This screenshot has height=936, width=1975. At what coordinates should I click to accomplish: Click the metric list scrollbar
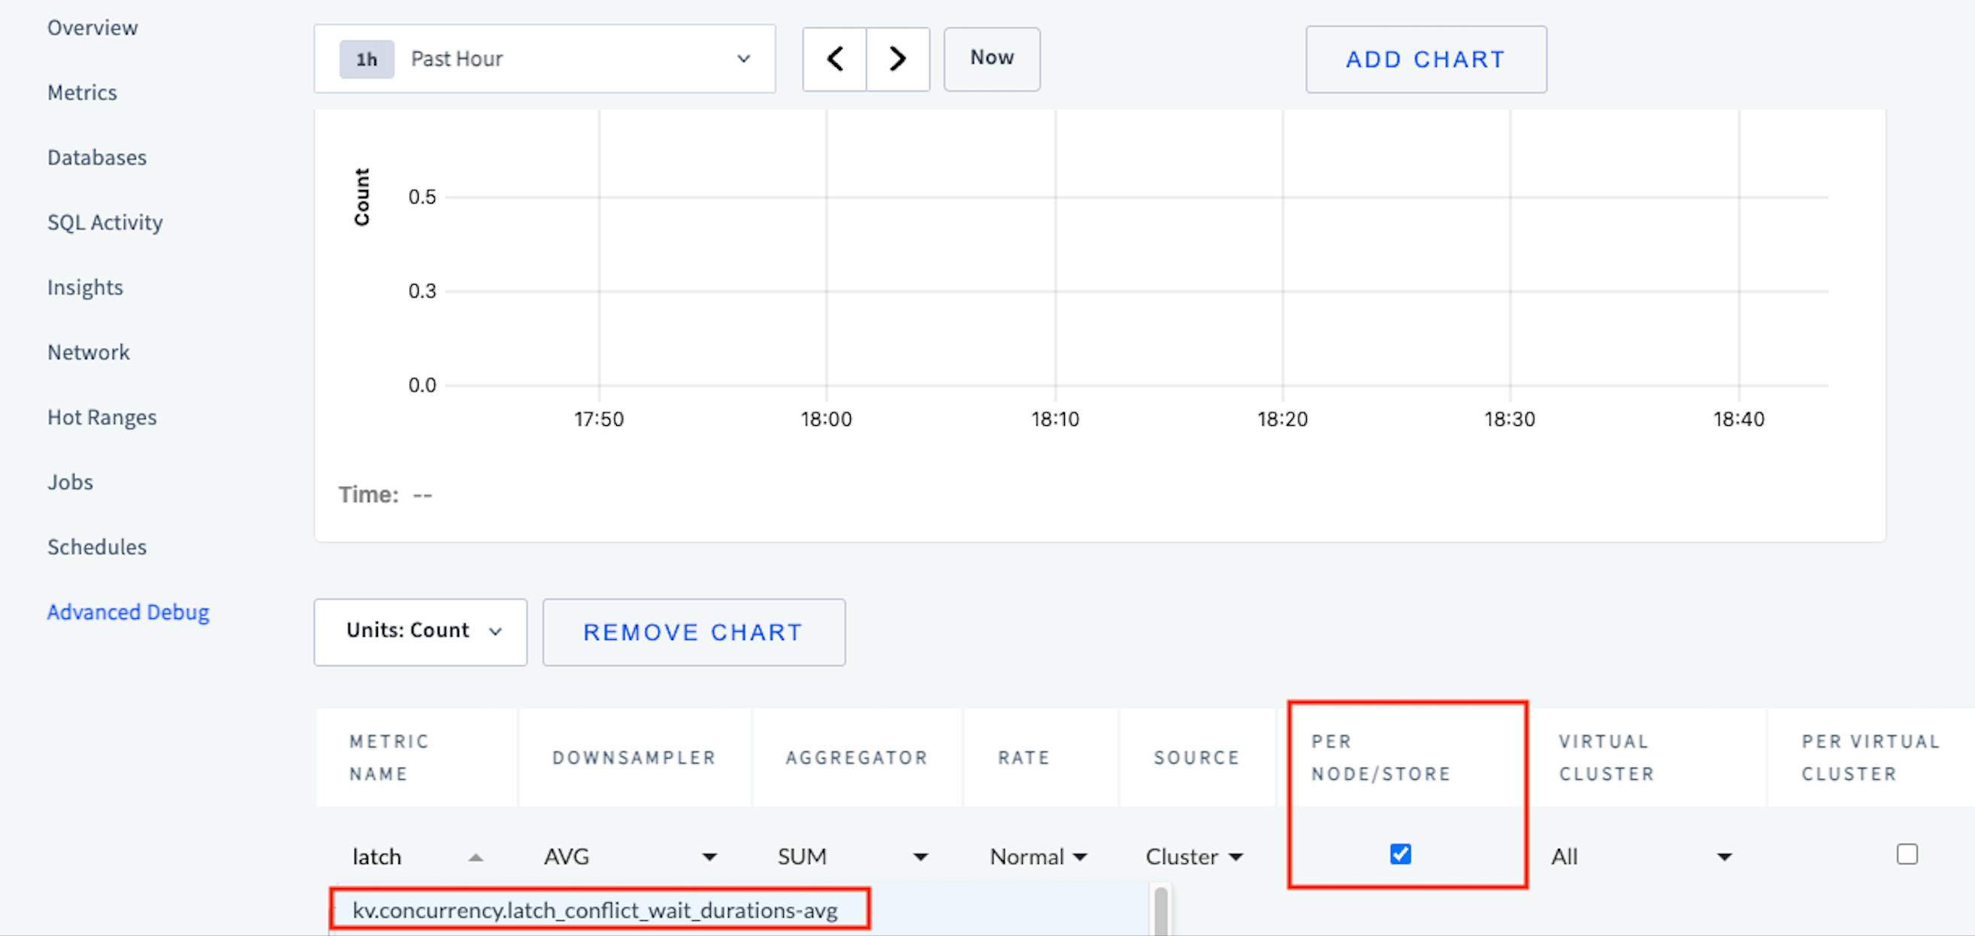coord(1161,912)
